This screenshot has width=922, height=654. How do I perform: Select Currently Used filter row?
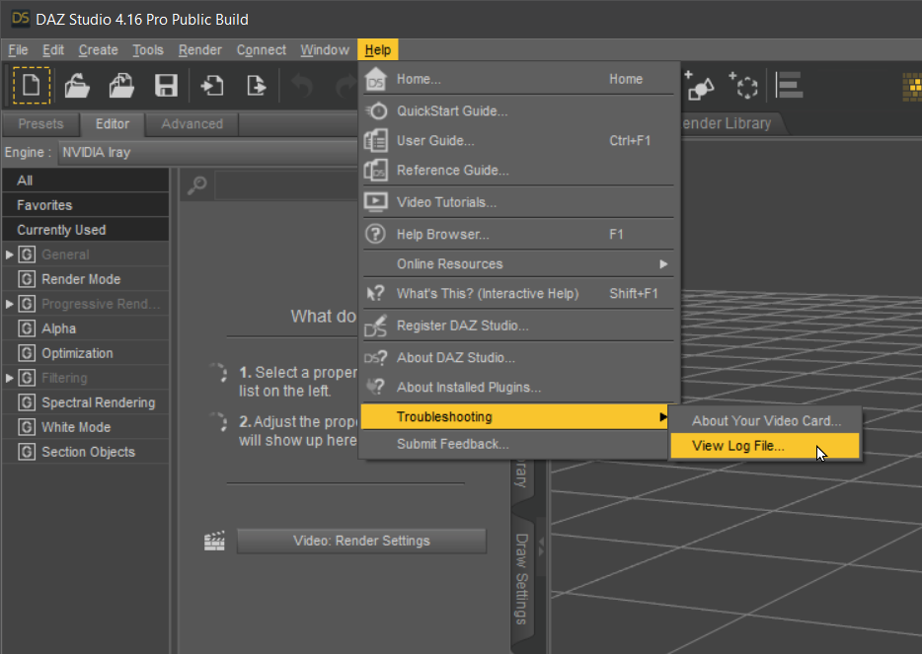tap(86, 230)
